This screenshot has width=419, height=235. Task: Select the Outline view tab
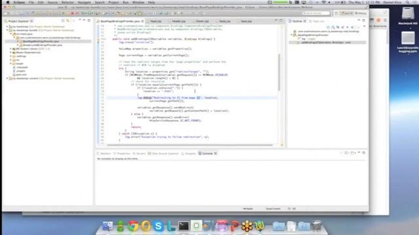pyautogui.click(x=297, y=21)
